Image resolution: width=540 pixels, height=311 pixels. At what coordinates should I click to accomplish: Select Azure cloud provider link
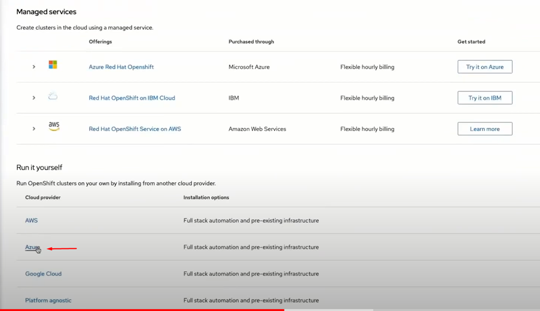[x=32, y=247]
